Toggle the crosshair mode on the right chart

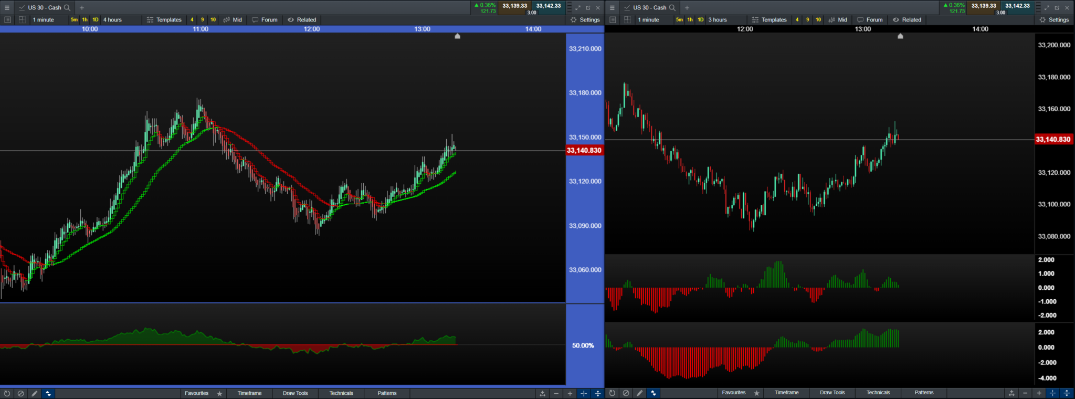pyautogui.click(x=1052, y=393)
